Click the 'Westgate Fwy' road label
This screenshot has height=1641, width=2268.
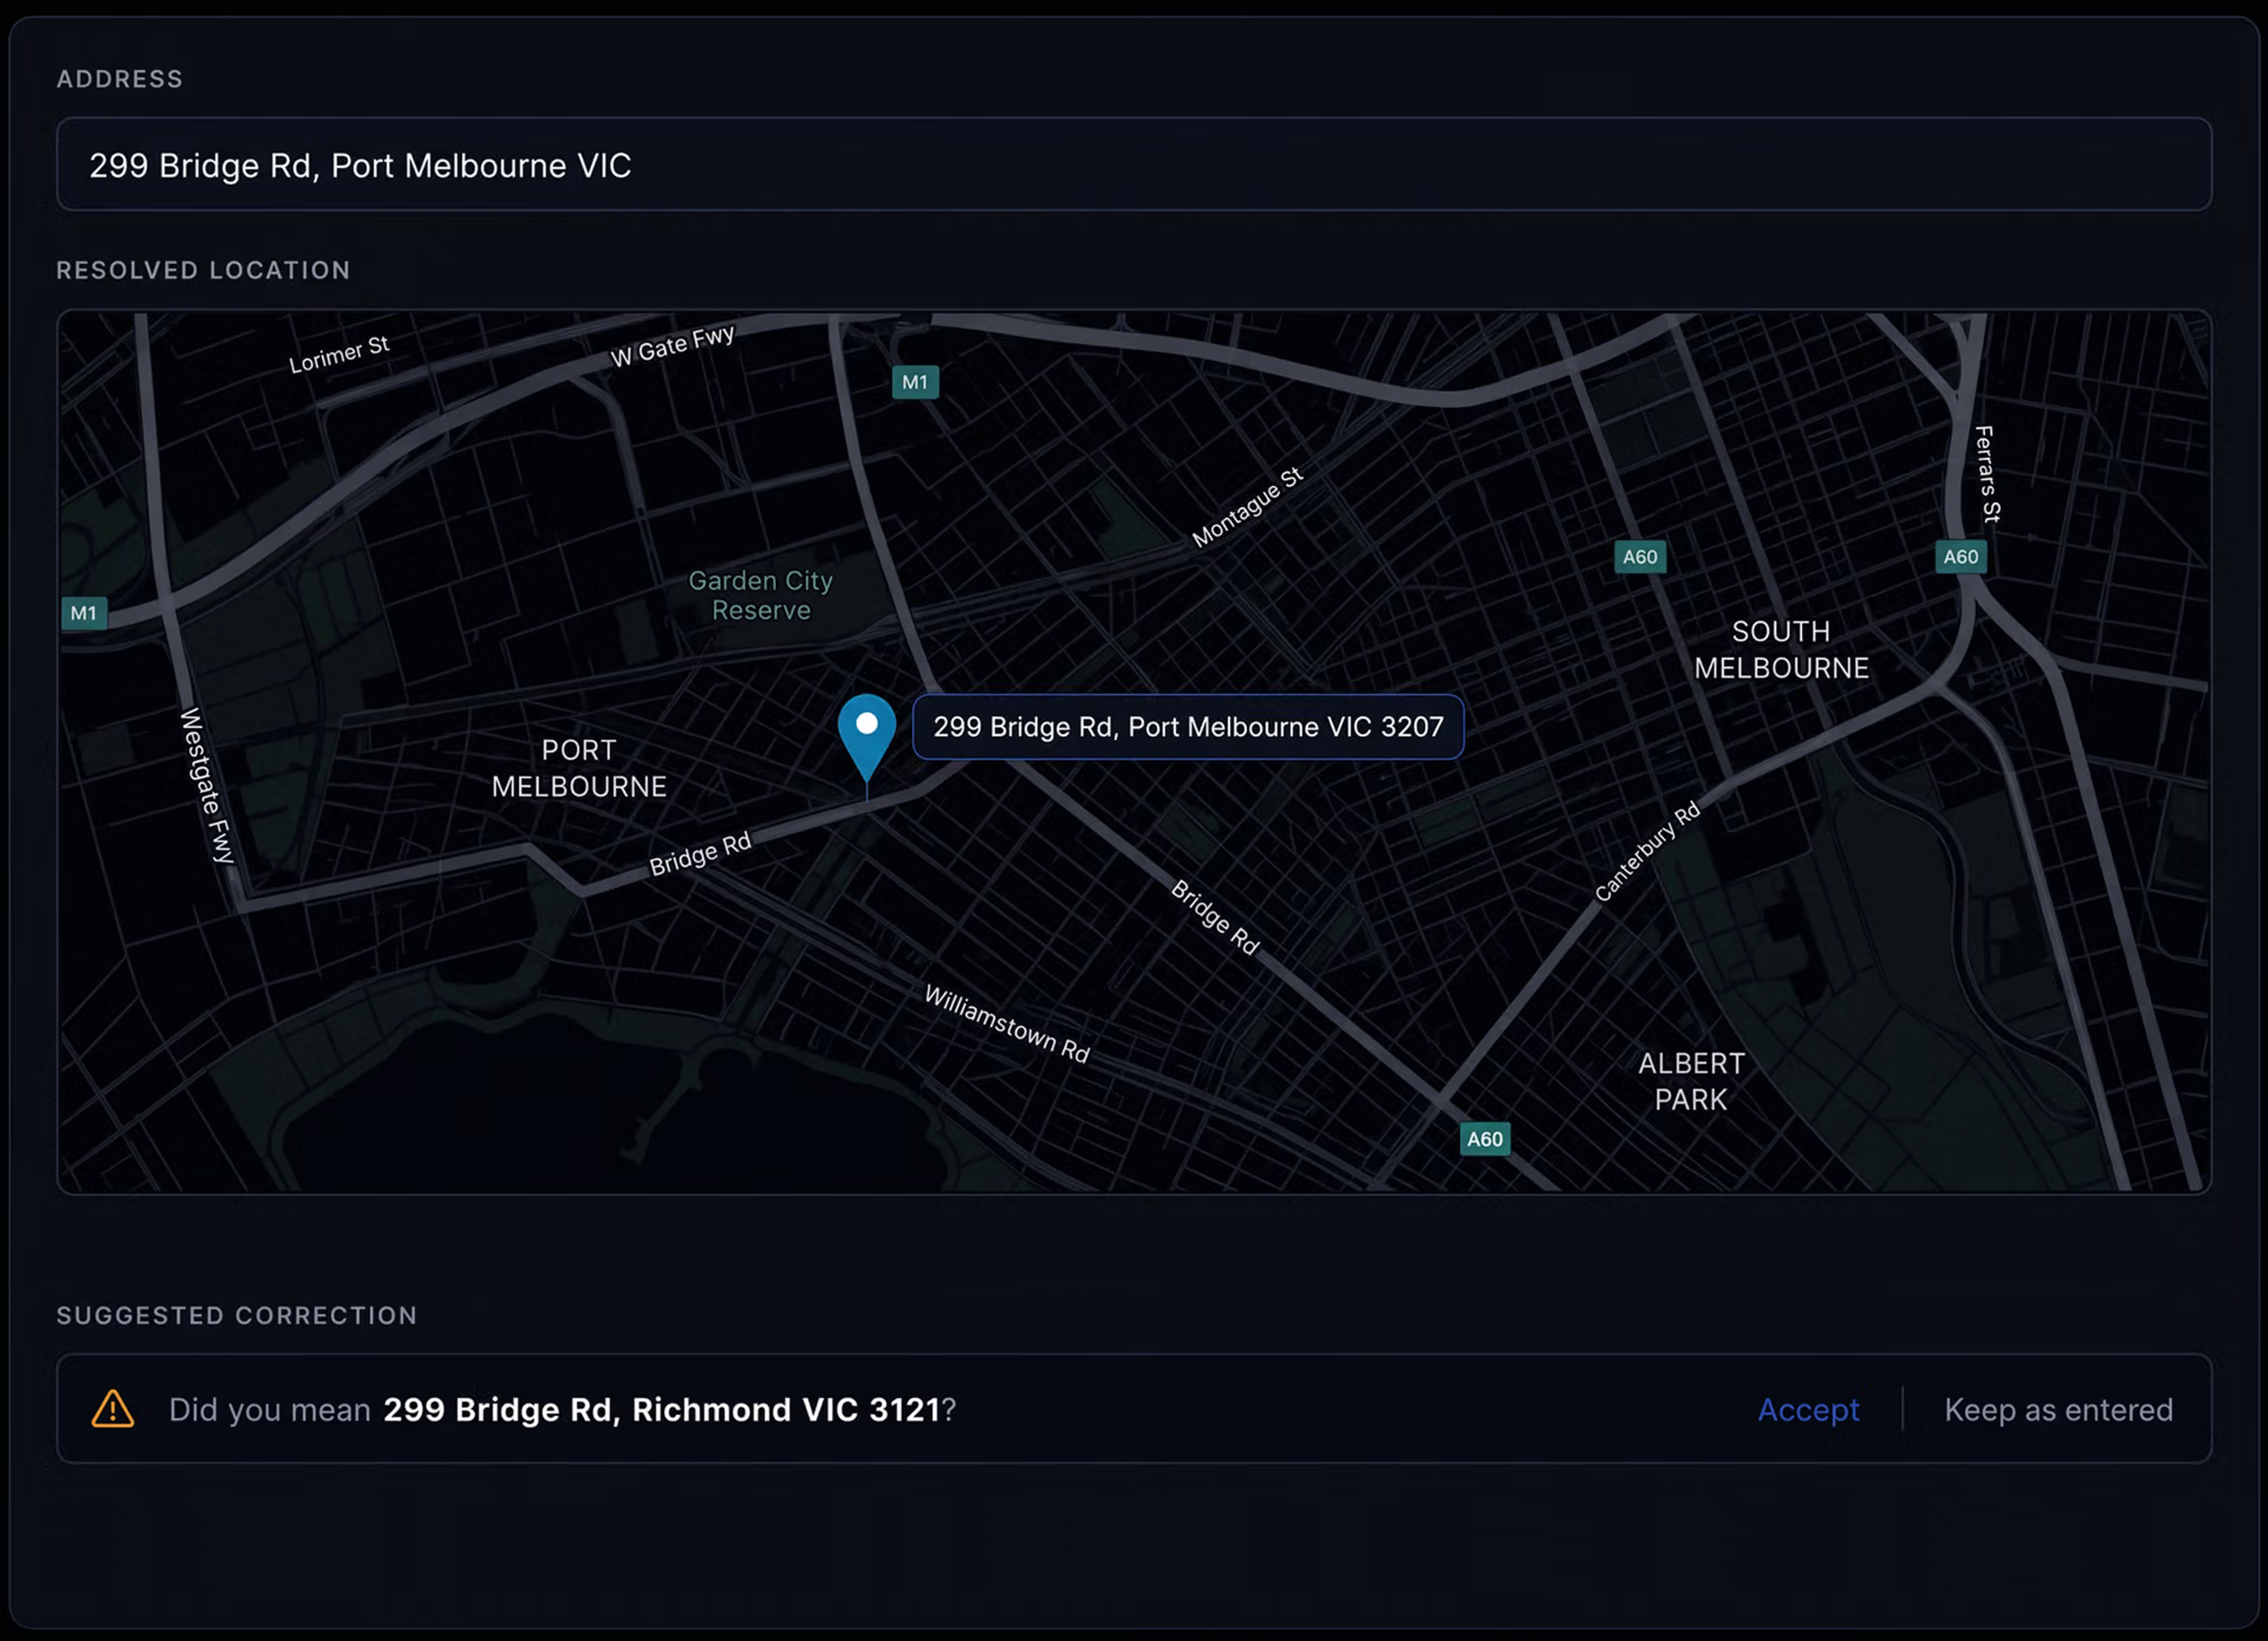pos(207,785)
